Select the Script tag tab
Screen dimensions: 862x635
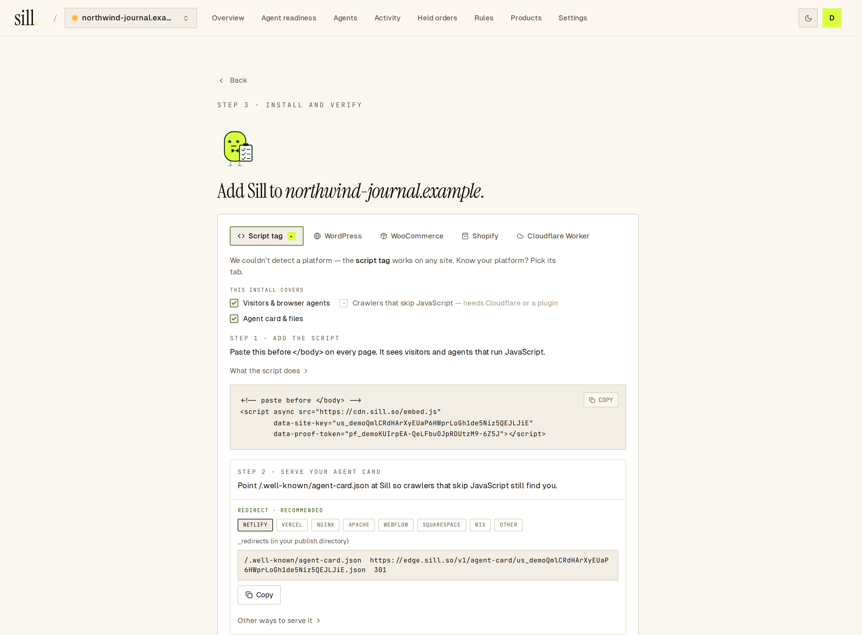pos(267,236)
